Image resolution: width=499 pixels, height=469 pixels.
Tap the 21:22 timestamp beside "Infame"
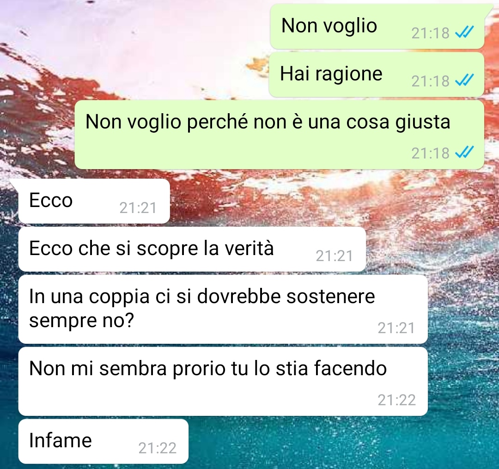[x=157, y=448]
